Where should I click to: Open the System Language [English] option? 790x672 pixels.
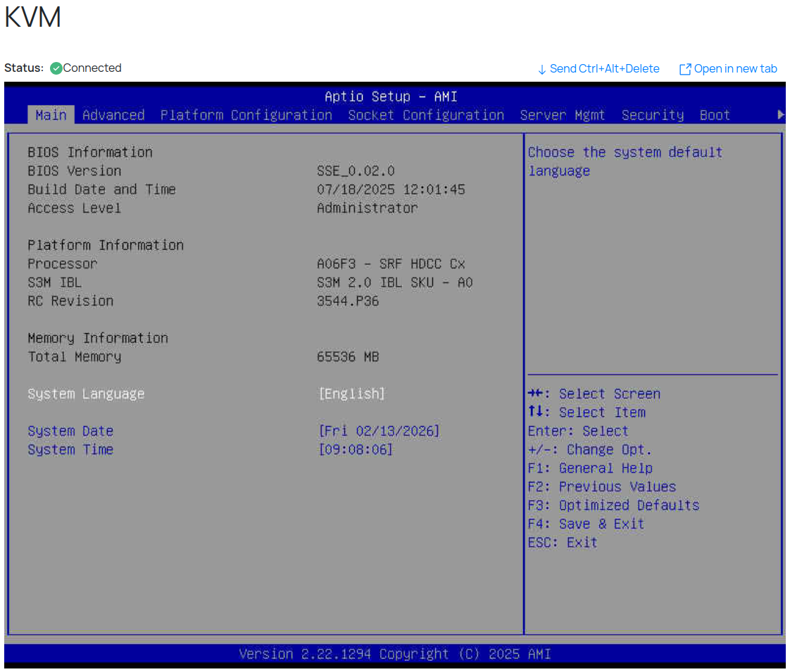tap(351, 394)
